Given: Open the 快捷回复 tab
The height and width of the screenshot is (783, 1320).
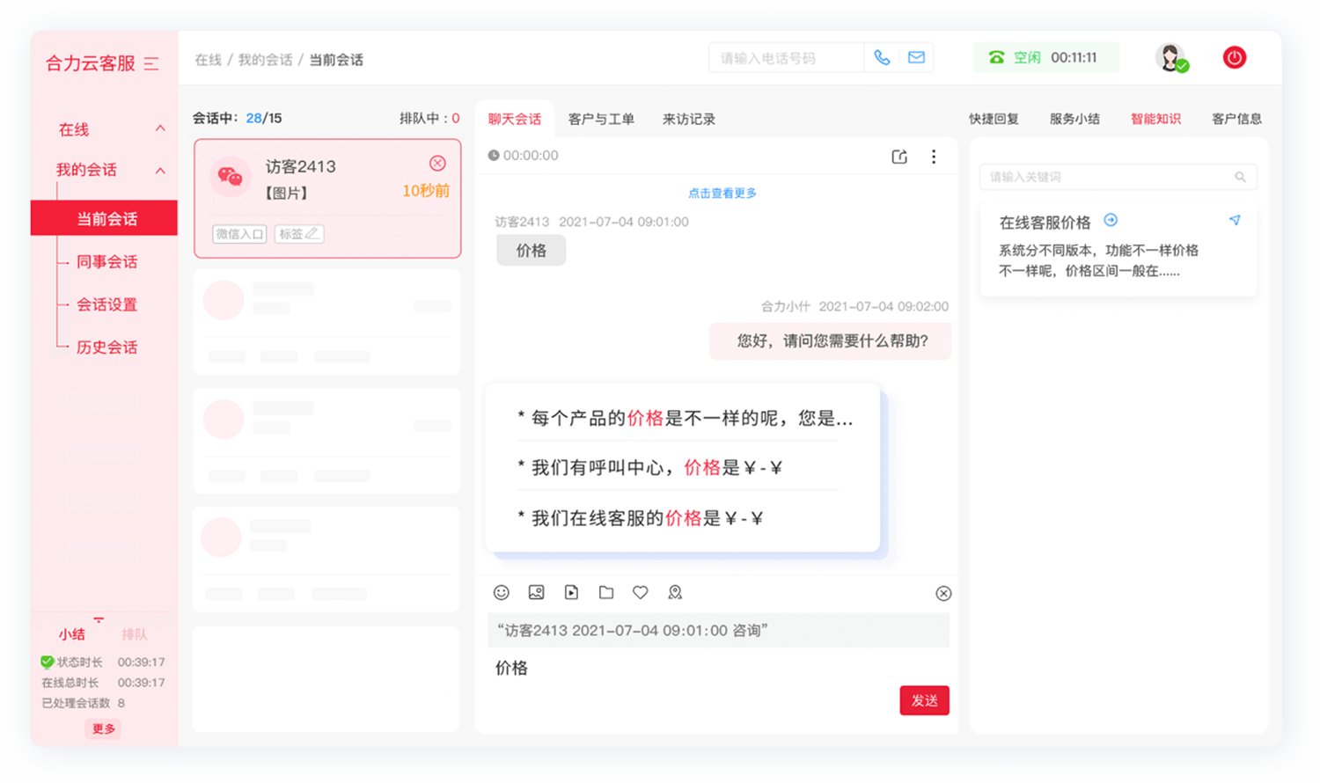Looking at the screenshot, I should tap(994, 118).
